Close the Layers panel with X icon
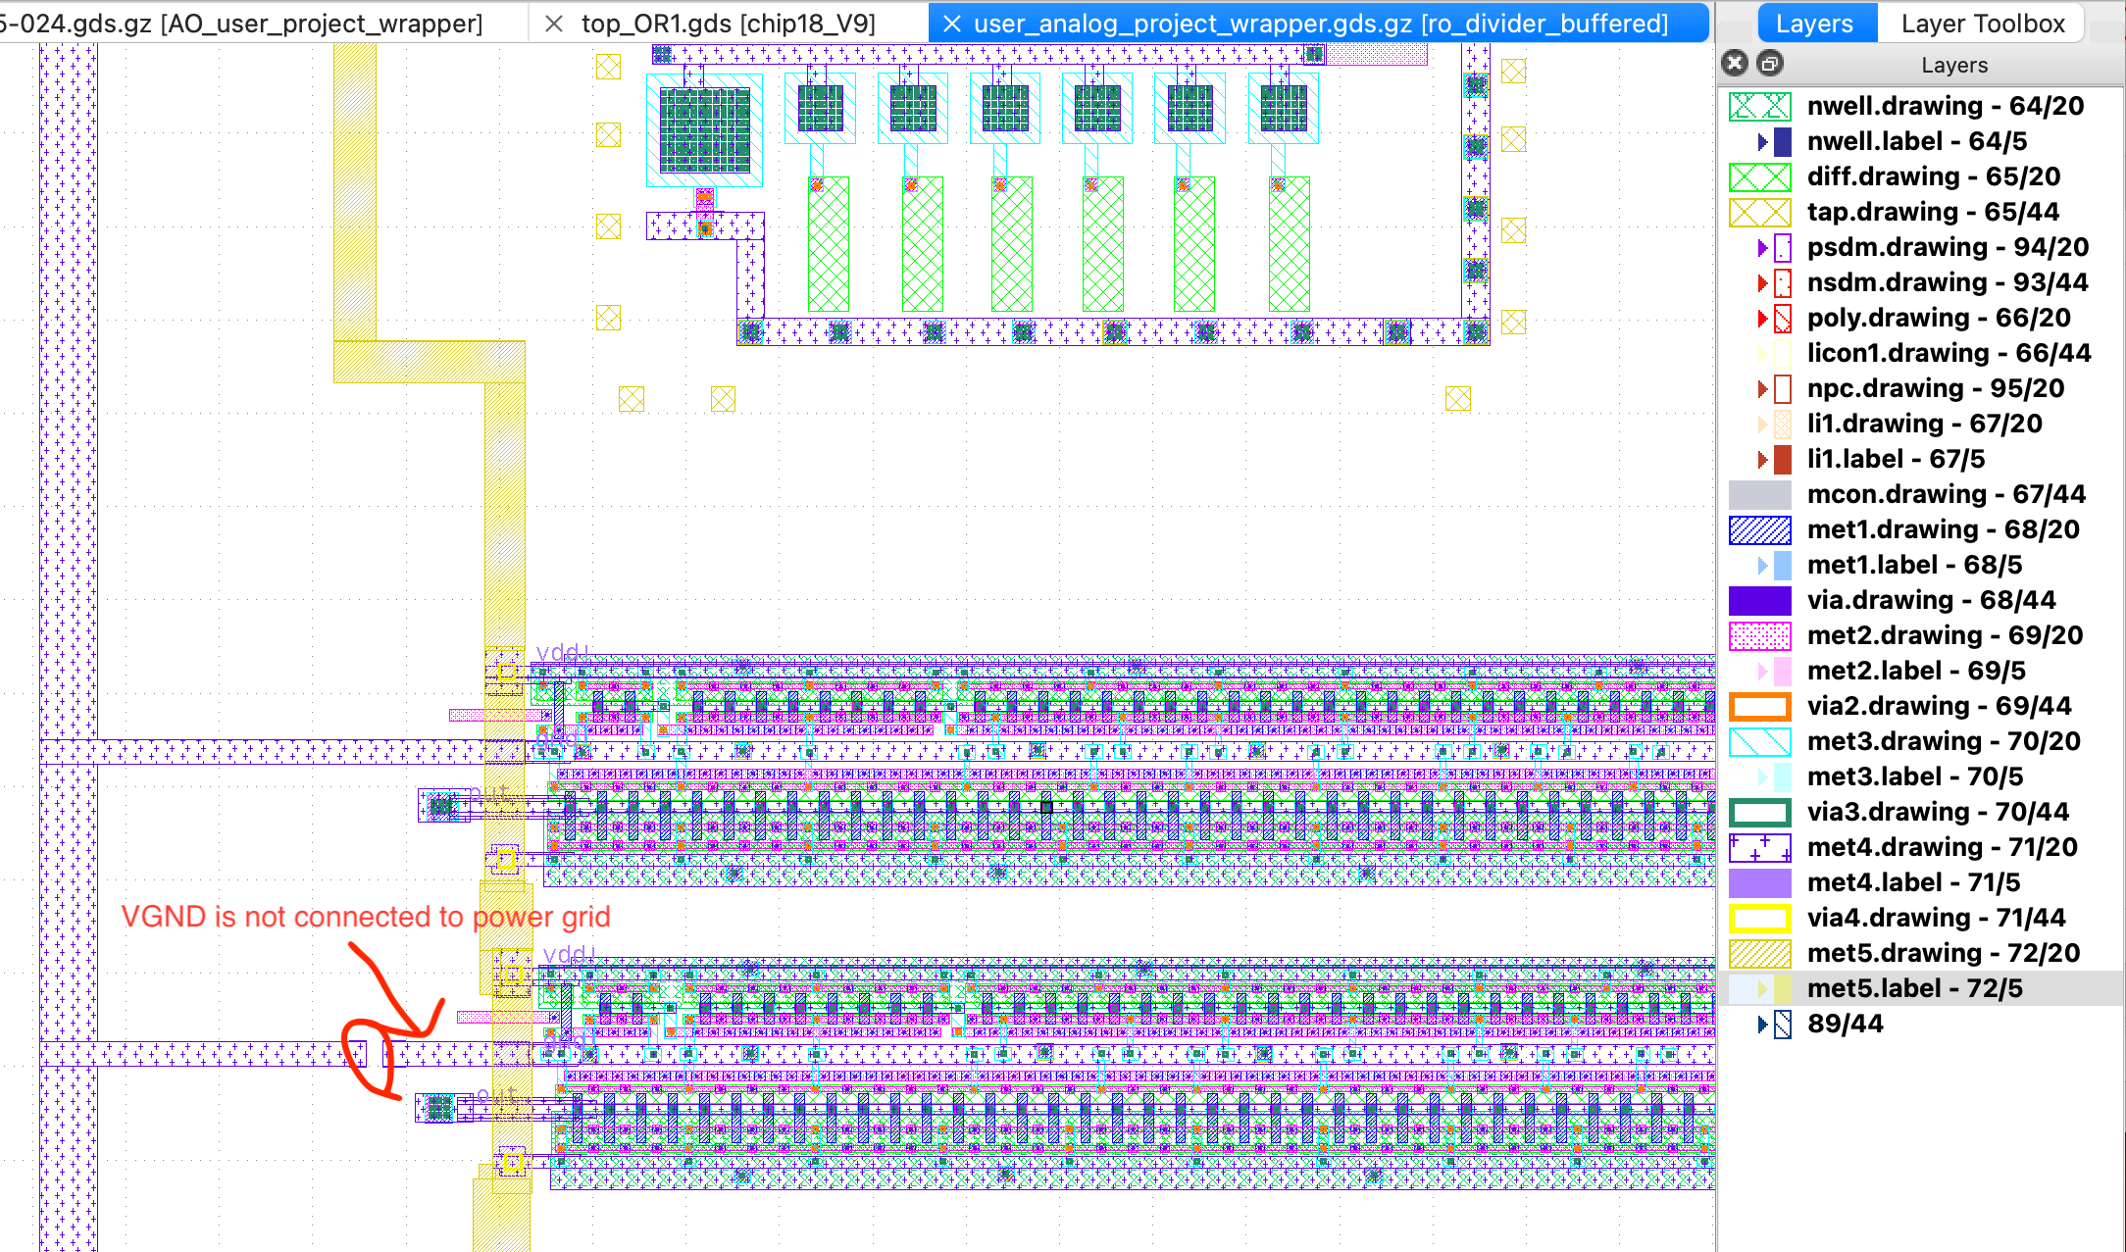Image resolution: width=2126 pixels, height=1252 pixels. click(x=1735, y=64)
